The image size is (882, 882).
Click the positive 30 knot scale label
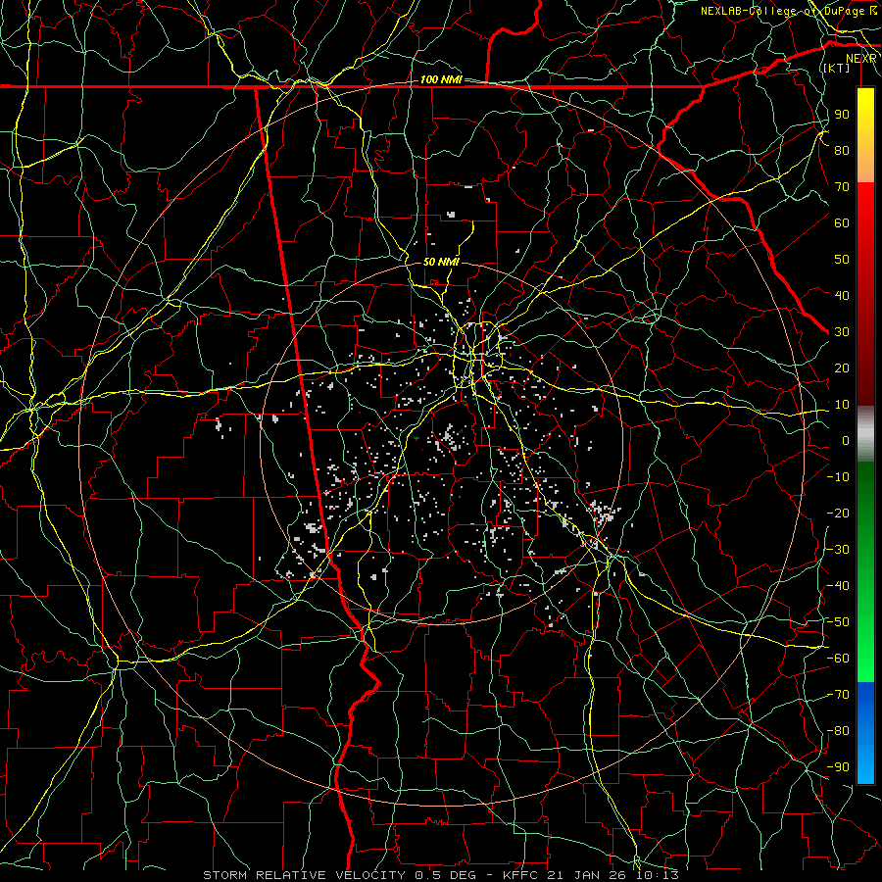click(x=842, y=332)
